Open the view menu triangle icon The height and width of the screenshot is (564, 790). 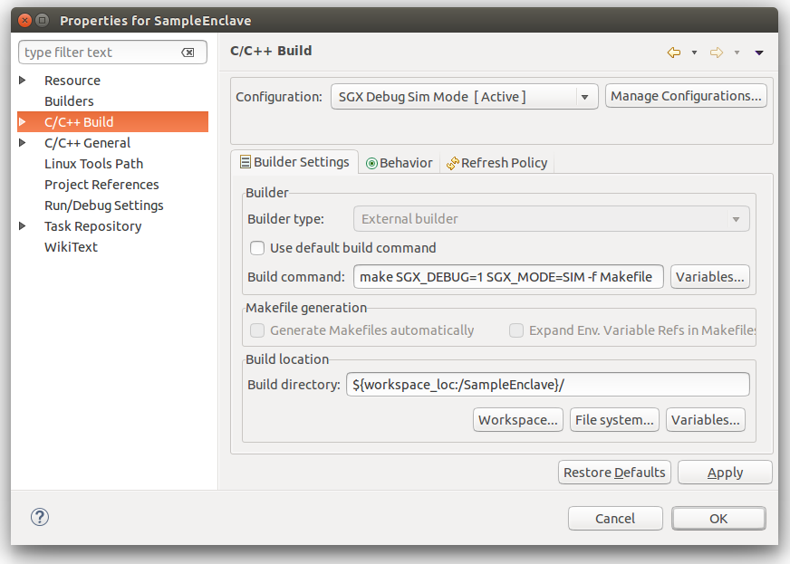coord(759,53)
